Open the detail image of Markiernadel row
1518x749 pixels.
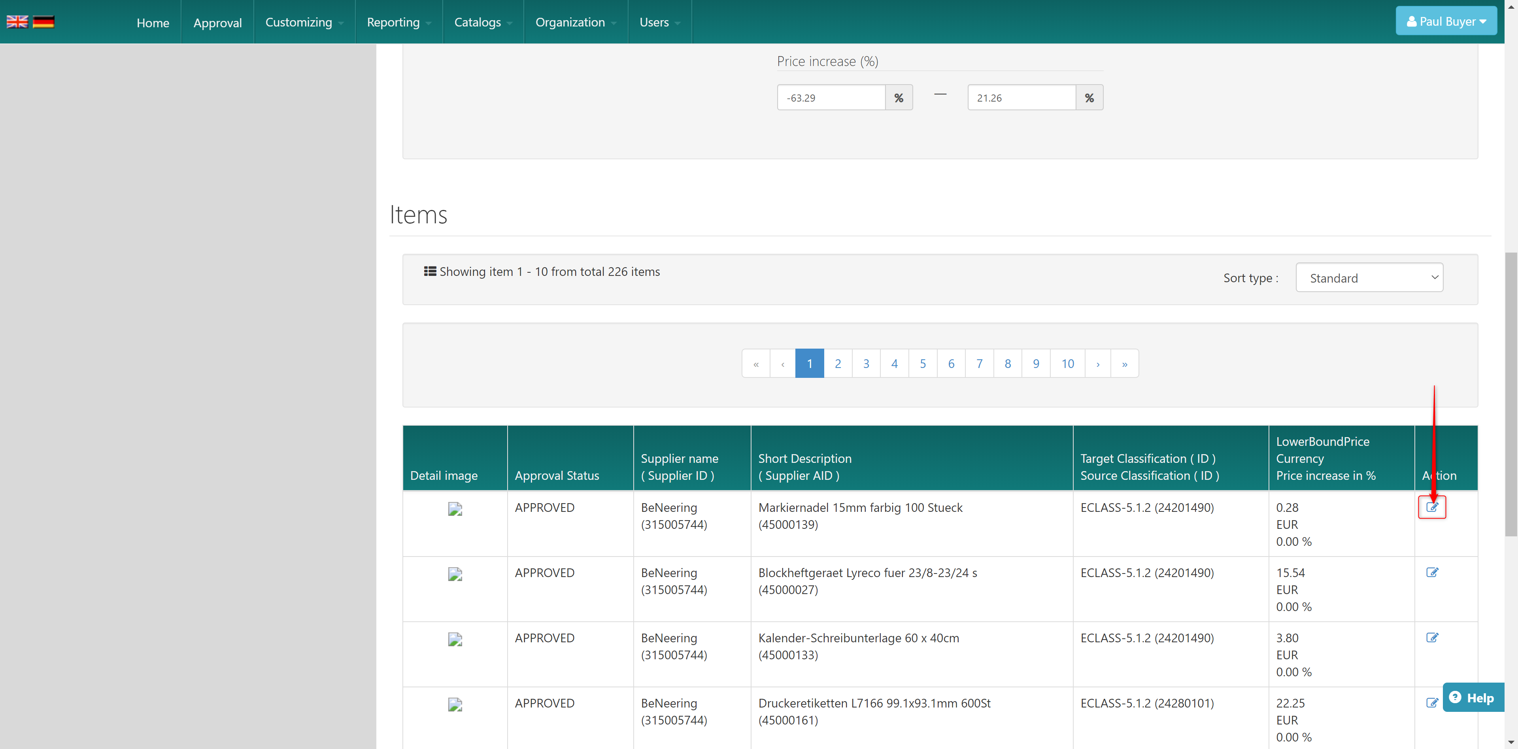pyautogui.click(x=455, y=509)
